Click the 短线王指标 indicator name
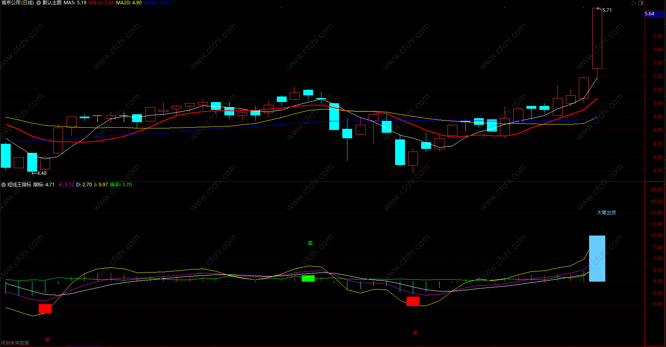666x347 pixels. click(19, 185)
